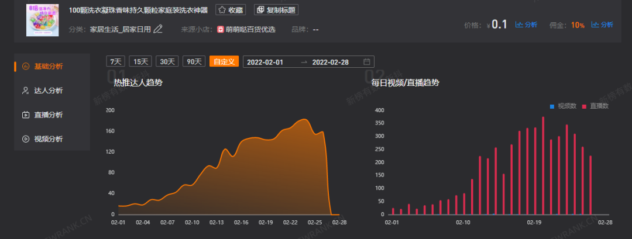632x239 pixels.
Task: Choose the 7天 range button
Action: coord(116,61)
